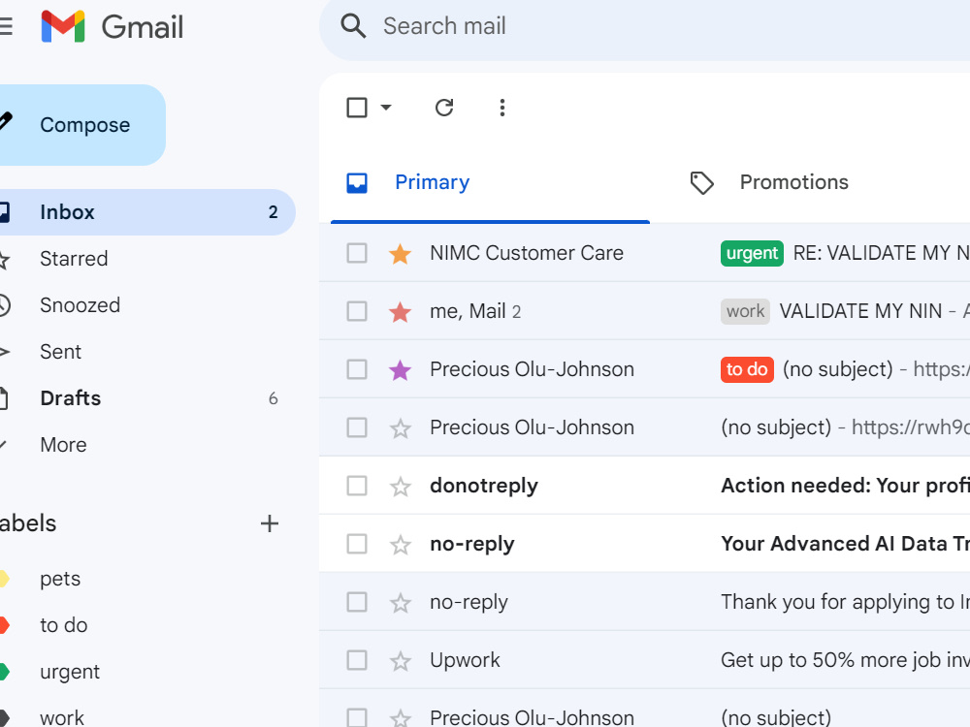Click the Compose button
This screenshot has width=970, height=727.
coord(81,125)
